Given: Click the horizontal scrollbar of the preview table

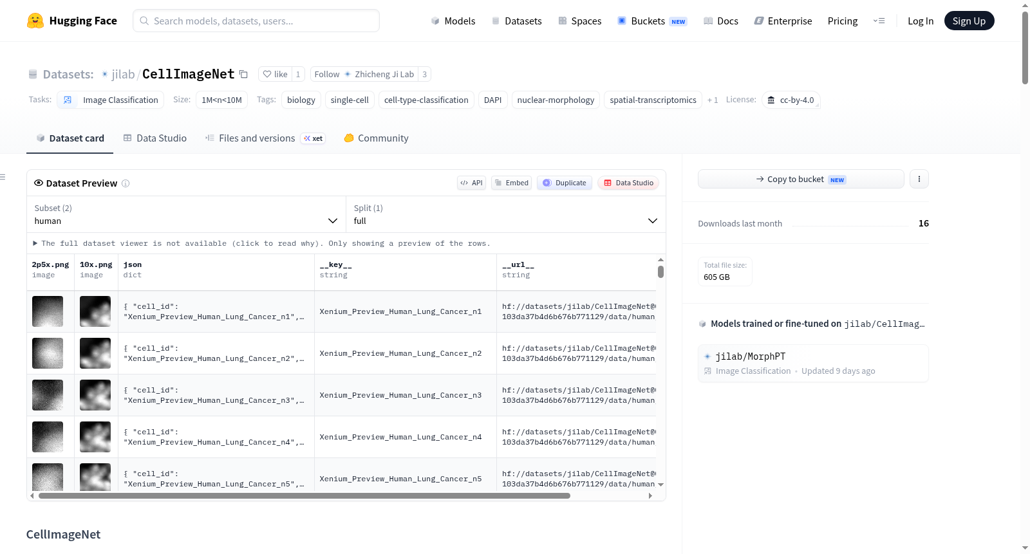Looking at the screenshot, I should click(x=304, y=495).
